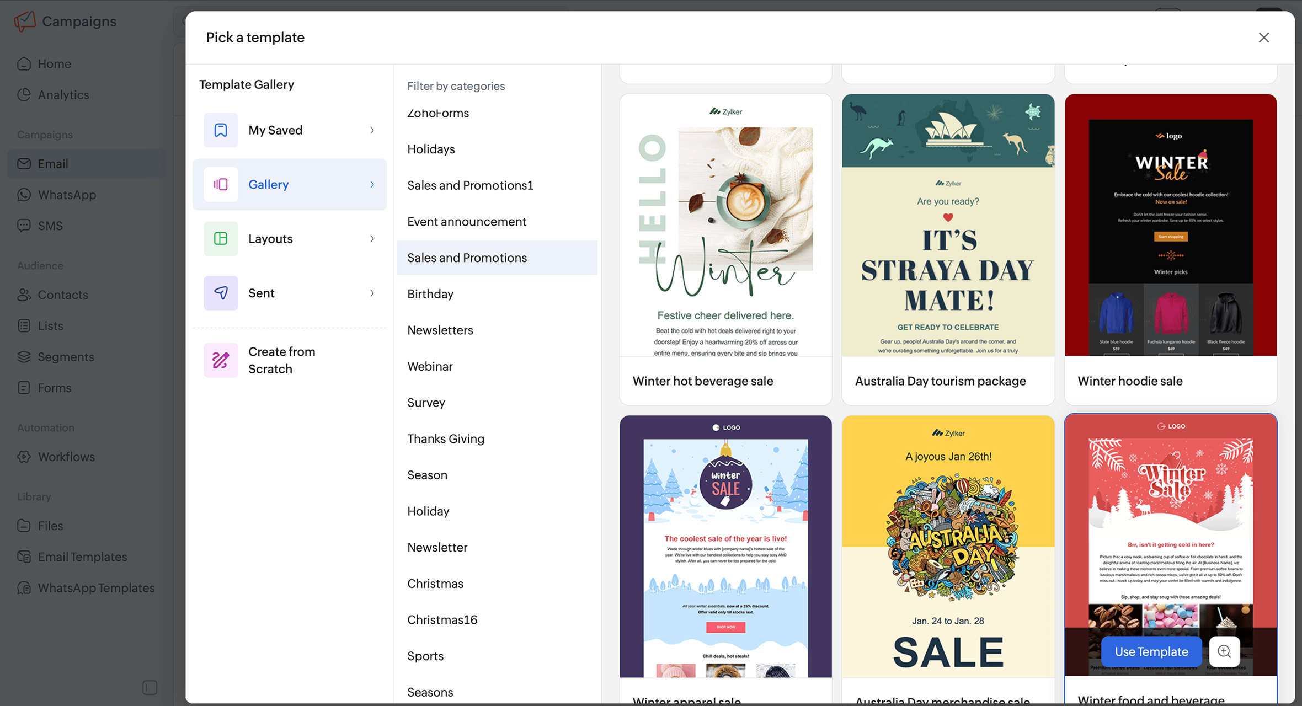This screenshot has height=706, width=1302.
Task: Select the Sales and Promotions category
Action: (497, 258)
